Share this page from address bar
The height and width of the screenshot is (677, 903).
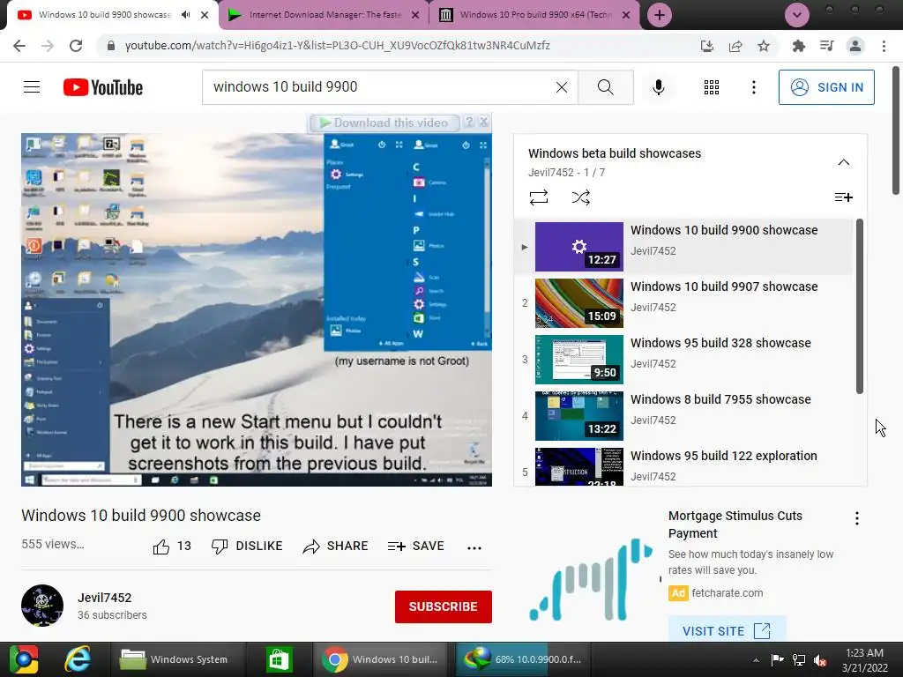point(735,46)
